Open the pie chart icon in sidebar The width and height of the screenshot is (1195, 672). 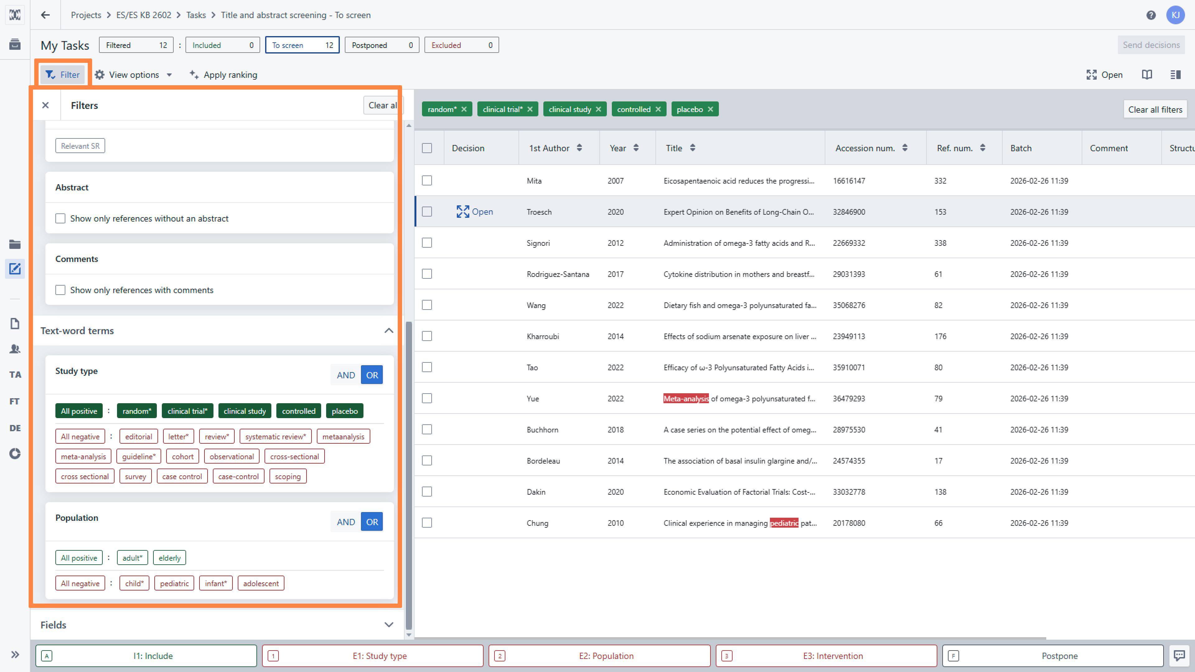tap(15, 454)
